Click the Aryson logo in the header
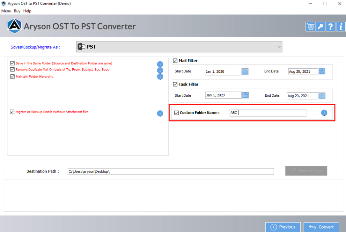Viewport: 346px width, 232px height. point(14,26)
